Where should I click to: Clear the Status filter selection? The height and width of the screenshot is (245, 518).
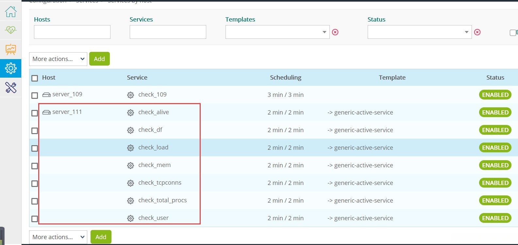477,32
